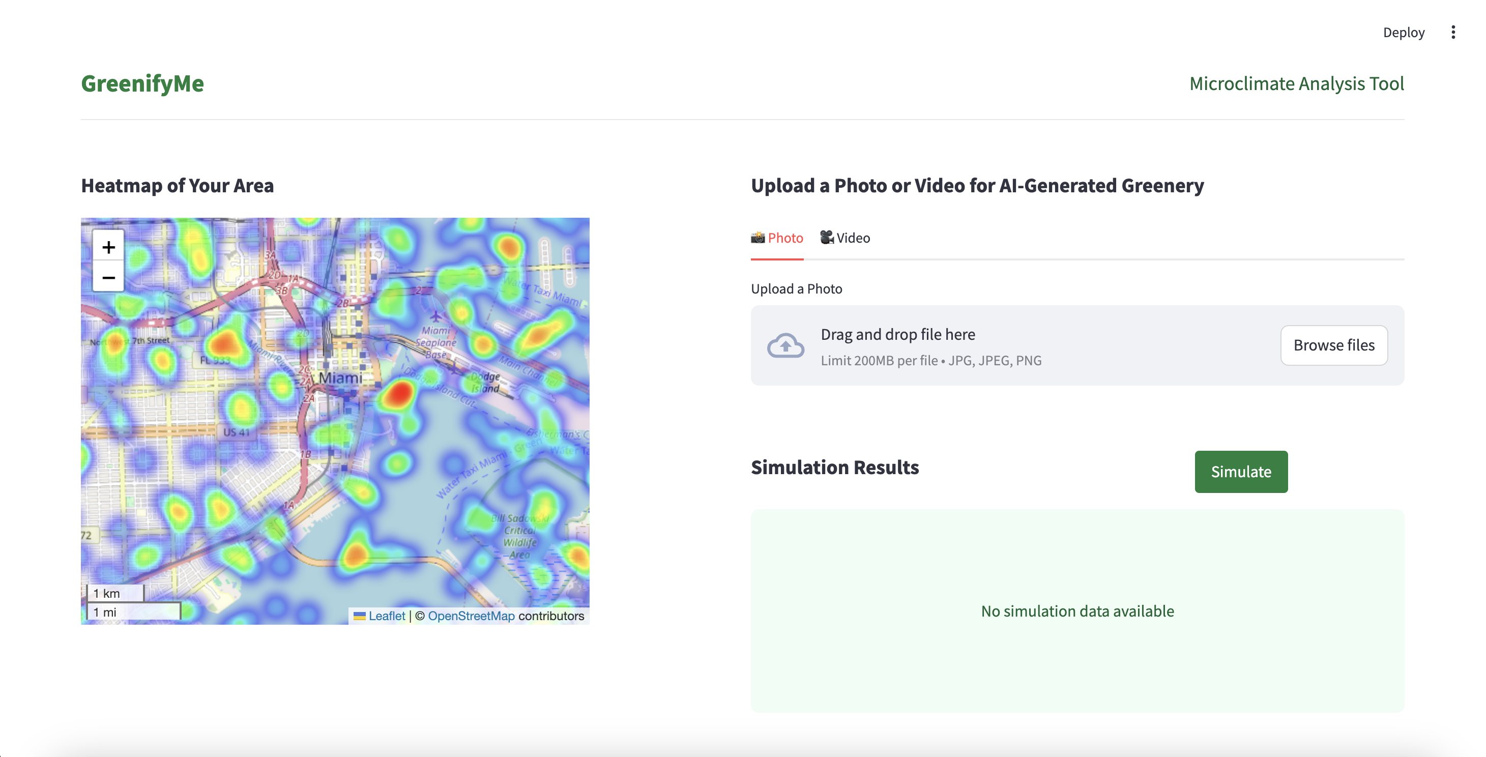Click the seaplane icon on the map
1486x757 pixels.
click(x=435, y=316)
